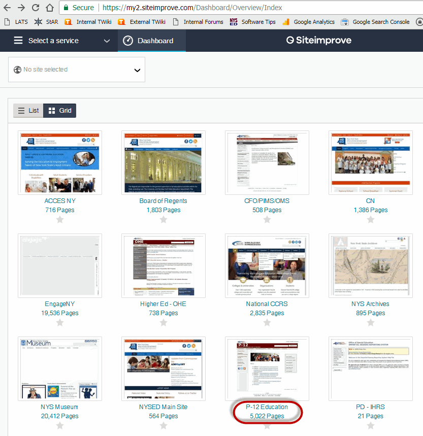The image size is (423, 436).
Task: Expand the Select a service chevron
Action: 107,41
